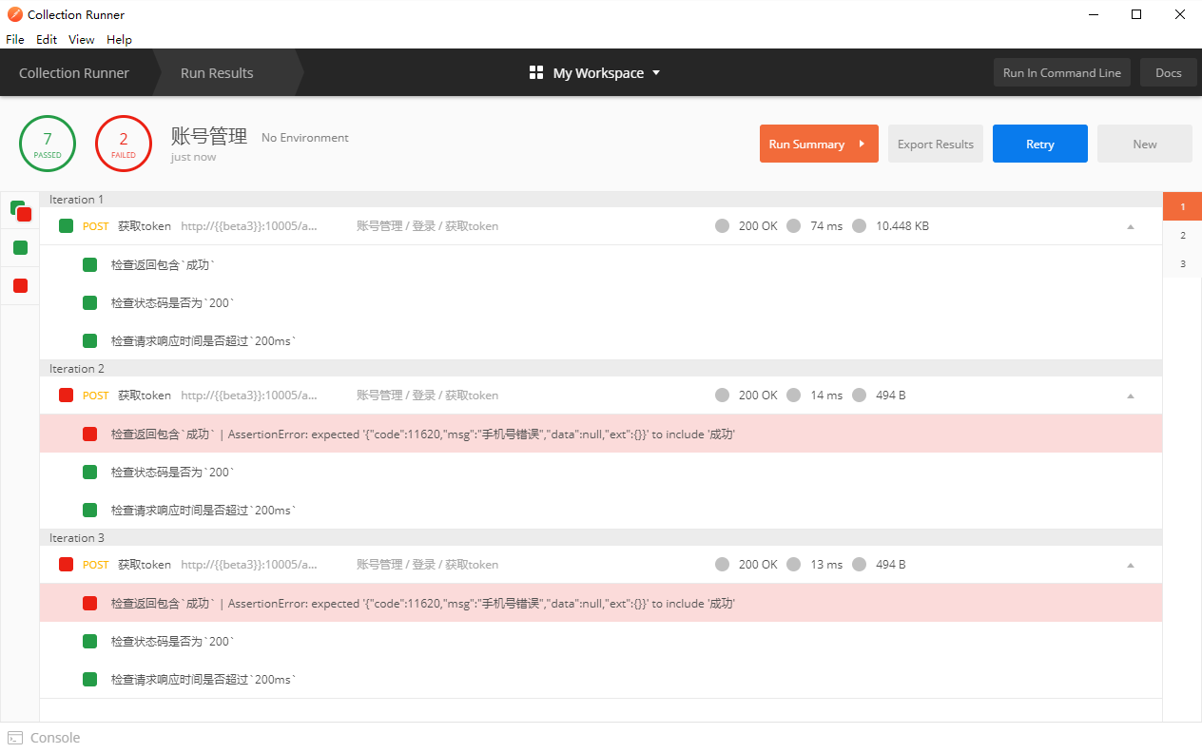This screenshot has height=753, width=1202.
Task: Click the 7 Passed circle indicator
Action: pos(48,144)
